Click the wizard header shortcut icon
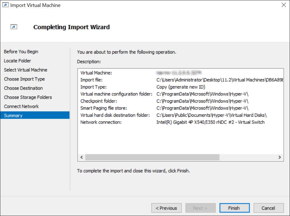This screenshot has height=216, width=290. pyautogui.click(x=14, y=27)
